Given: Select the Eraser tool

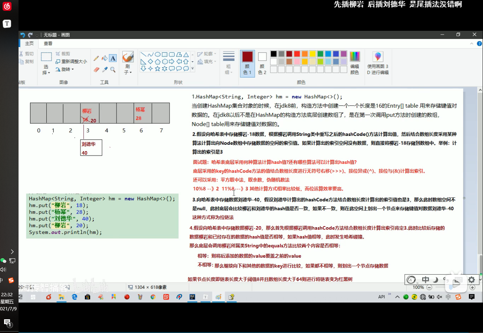Looking at the screenshot, I should click(x=96, y=69).
